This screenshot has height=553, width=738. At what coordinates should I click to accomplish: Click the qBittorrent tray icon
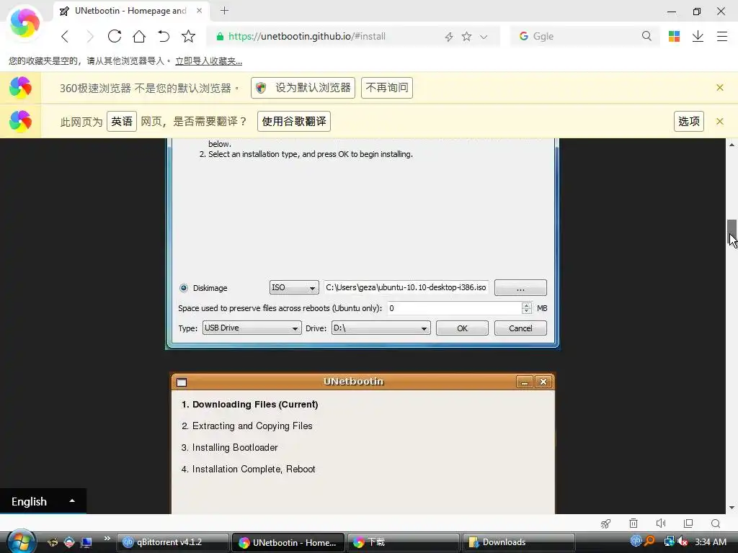[636, 541]
